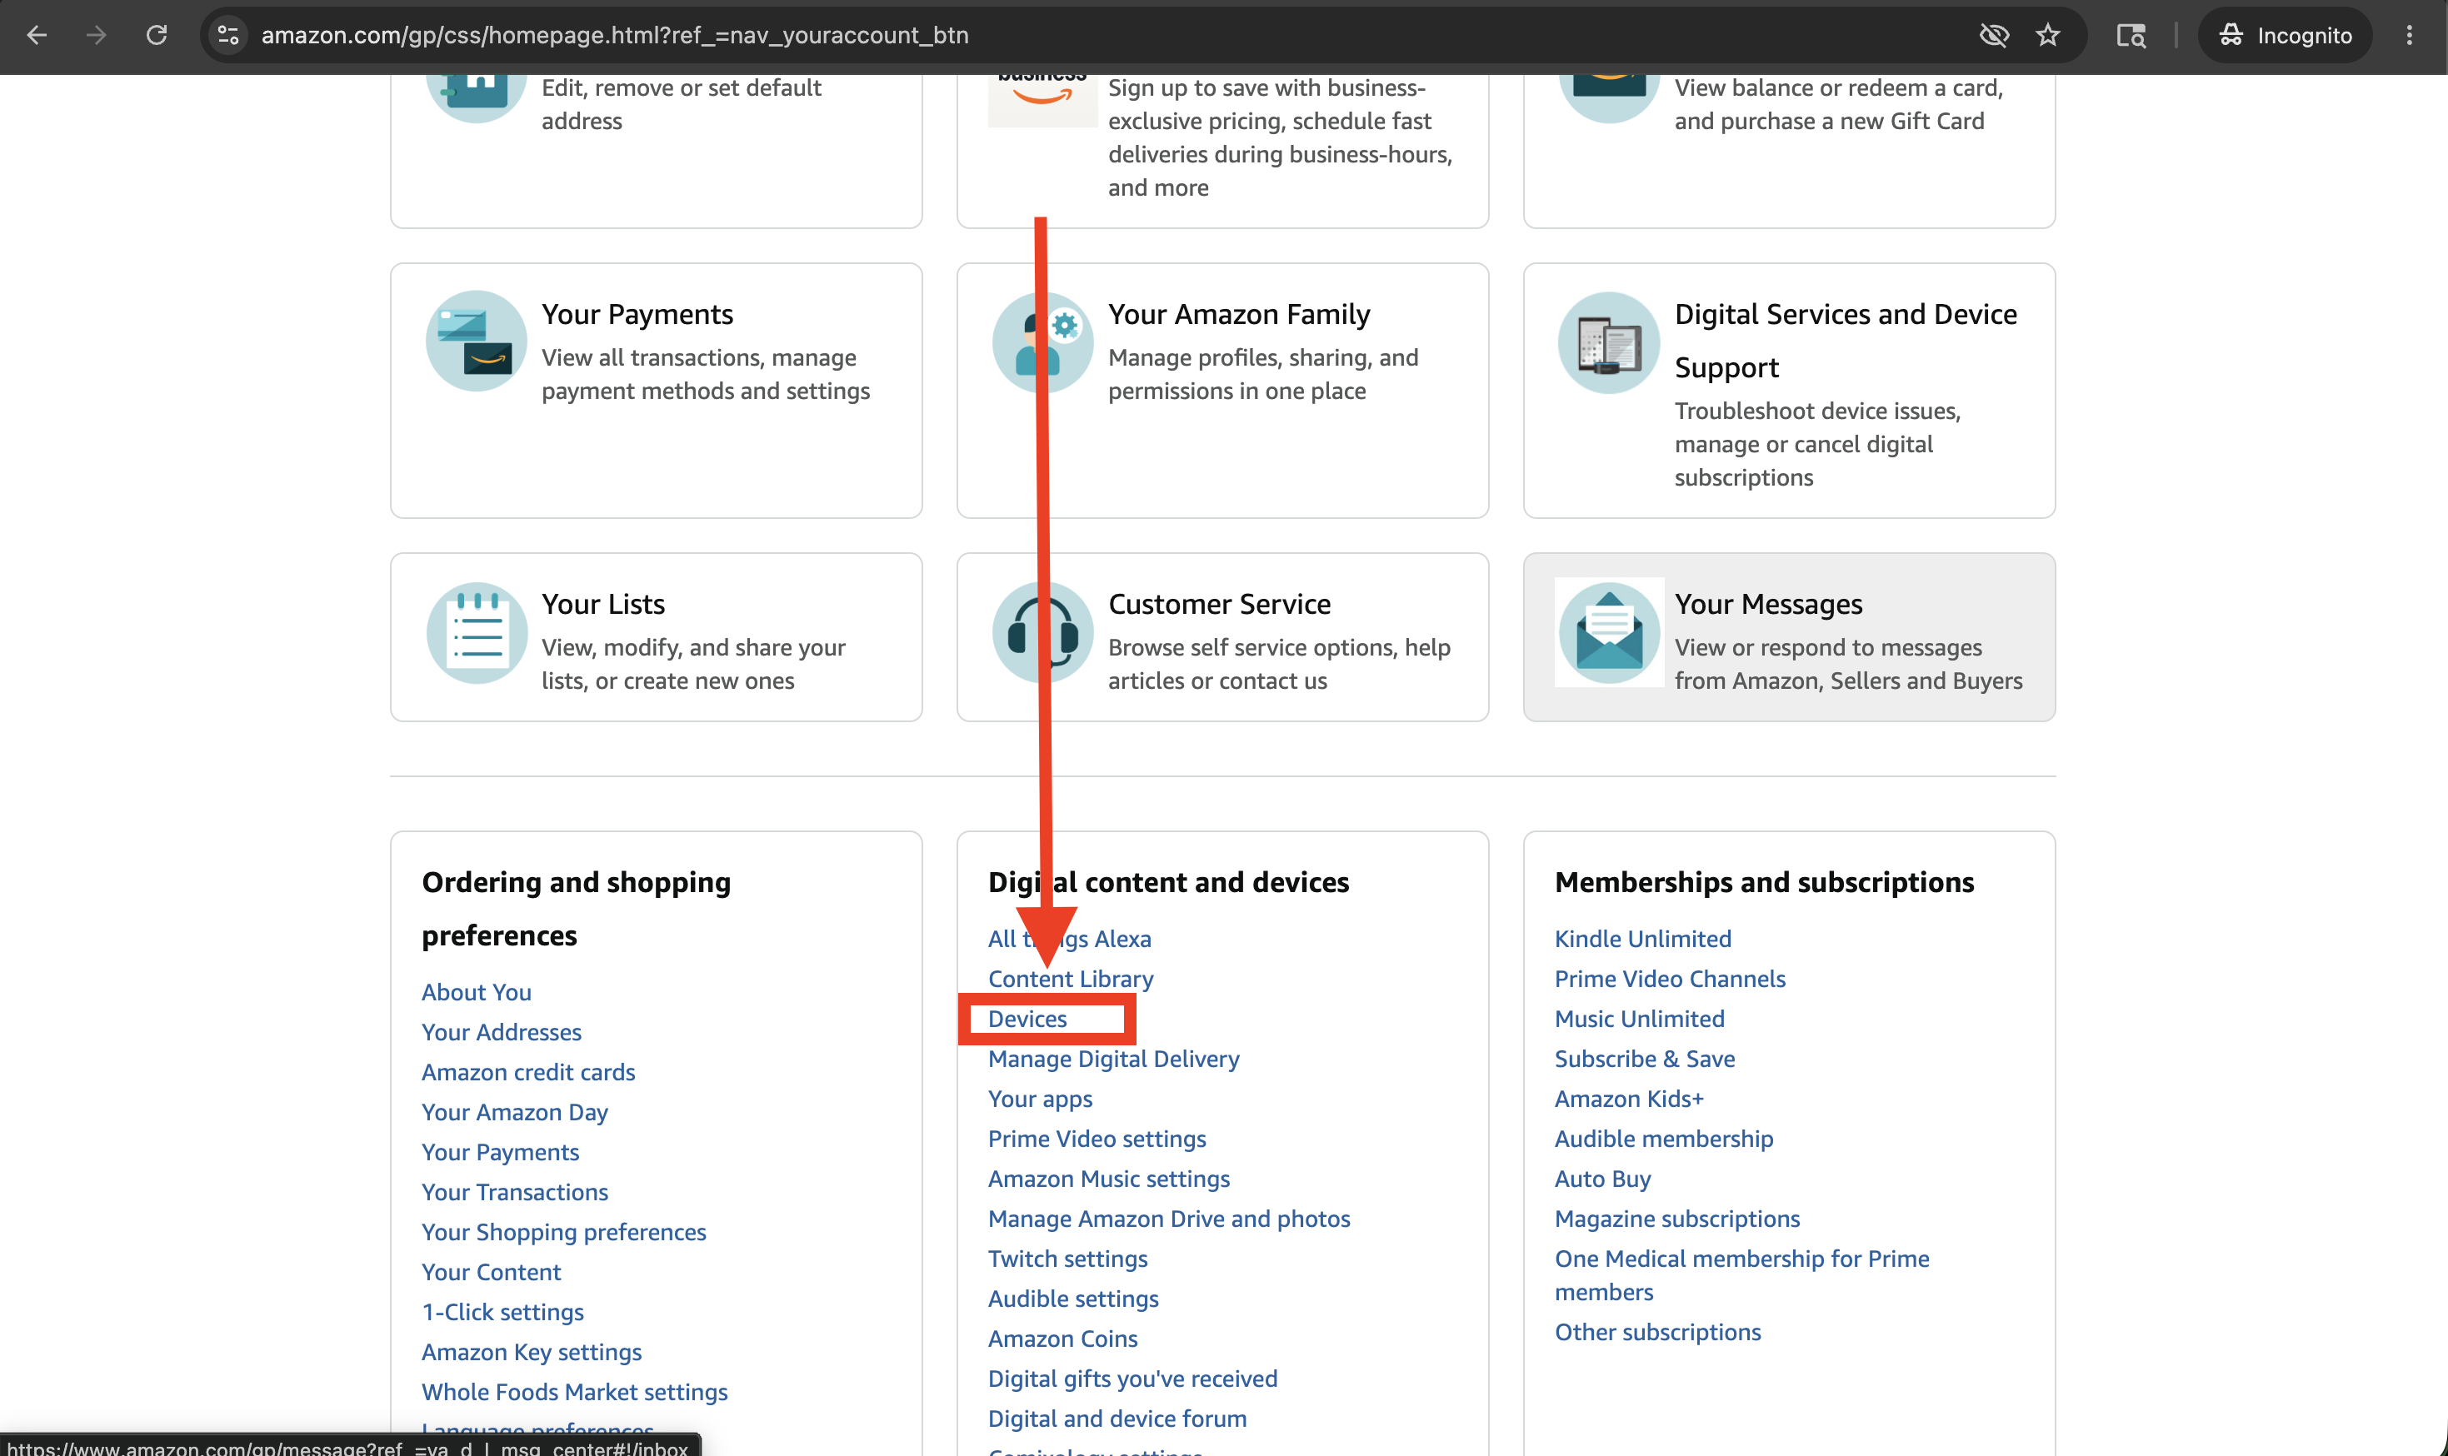This screenshot has width=2448, height=1456.
Task: Click the Digital Services devices icon
Action: coord(1609,343)
